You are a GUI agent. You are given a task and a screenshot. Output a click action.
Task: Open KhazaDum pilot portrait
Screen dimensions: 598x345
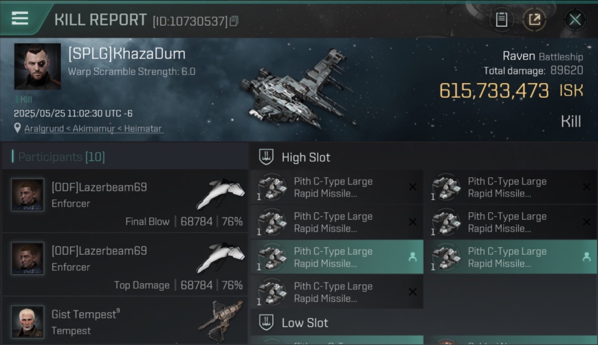pos(37,66)
